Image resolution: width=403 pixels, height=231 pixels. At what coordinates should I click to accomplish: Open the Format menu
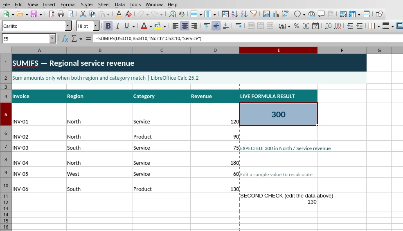click(68, 4)
